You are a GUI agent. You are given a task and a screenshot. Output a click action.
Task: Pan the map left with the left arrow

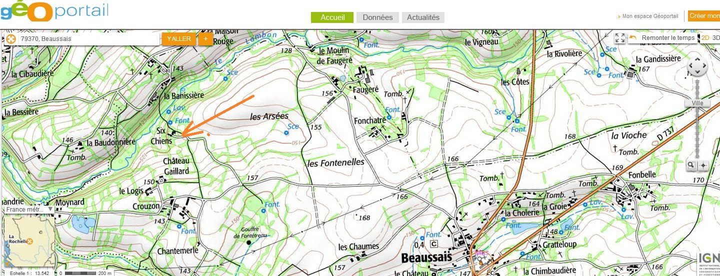click(x=691, y=66)
